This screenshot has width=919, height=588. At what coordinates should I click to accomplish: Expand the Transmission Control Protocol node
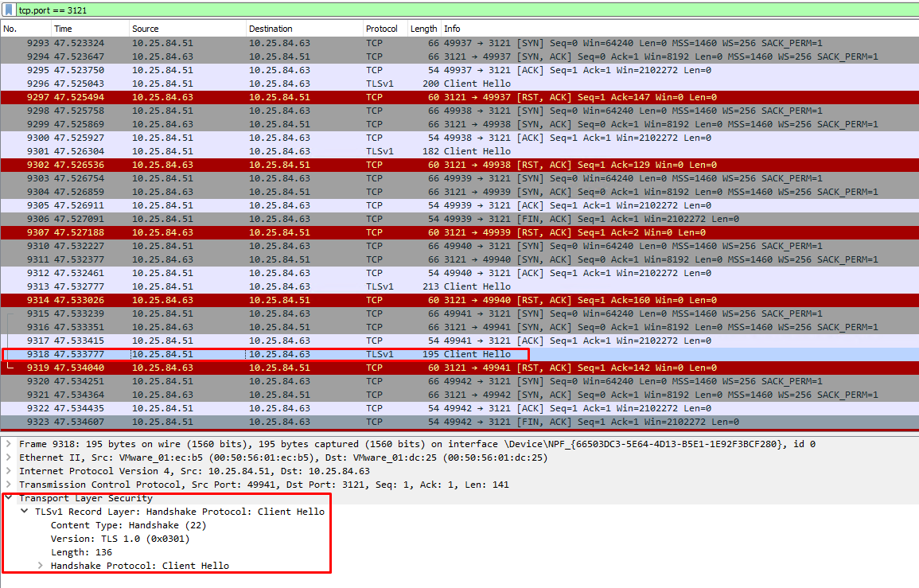coord(9,485)
